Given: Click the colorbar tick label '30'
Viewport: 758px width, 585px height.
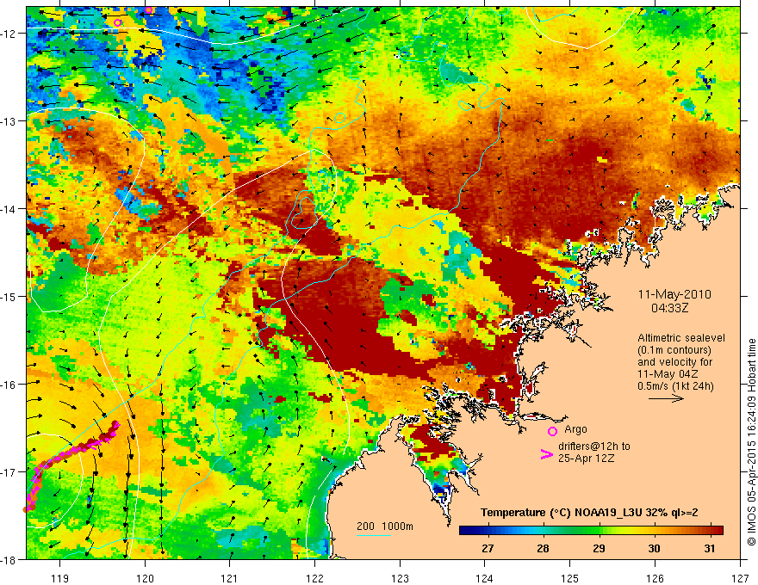Looking at the screenshot, I should [654, 548].
